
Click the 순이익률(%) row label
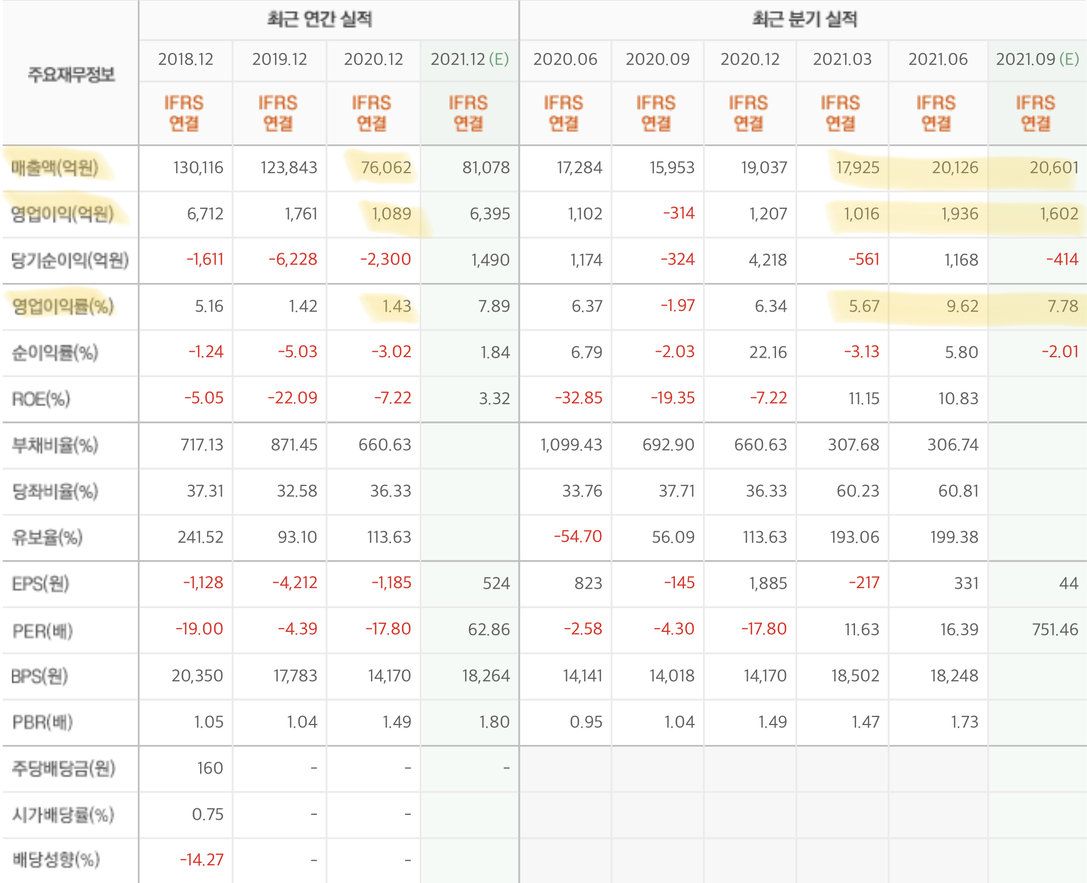[x=55, y=353]
